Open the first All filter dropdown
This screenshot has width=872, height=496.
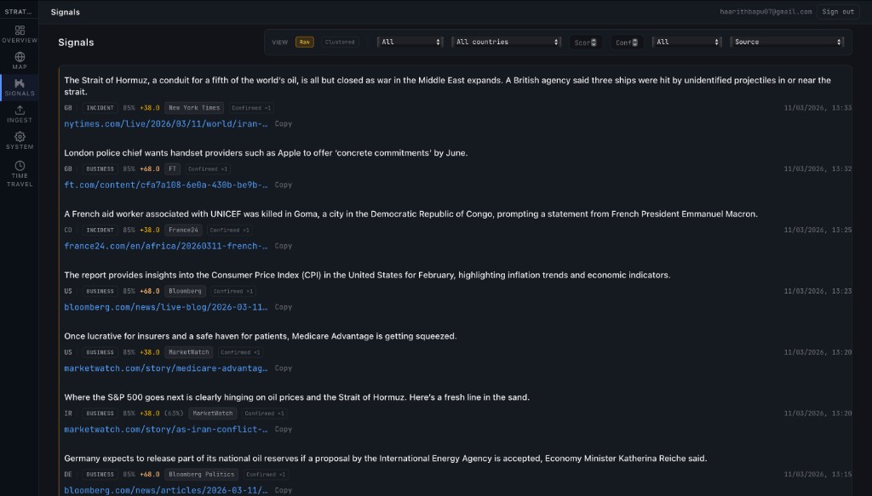coord(411,42)
